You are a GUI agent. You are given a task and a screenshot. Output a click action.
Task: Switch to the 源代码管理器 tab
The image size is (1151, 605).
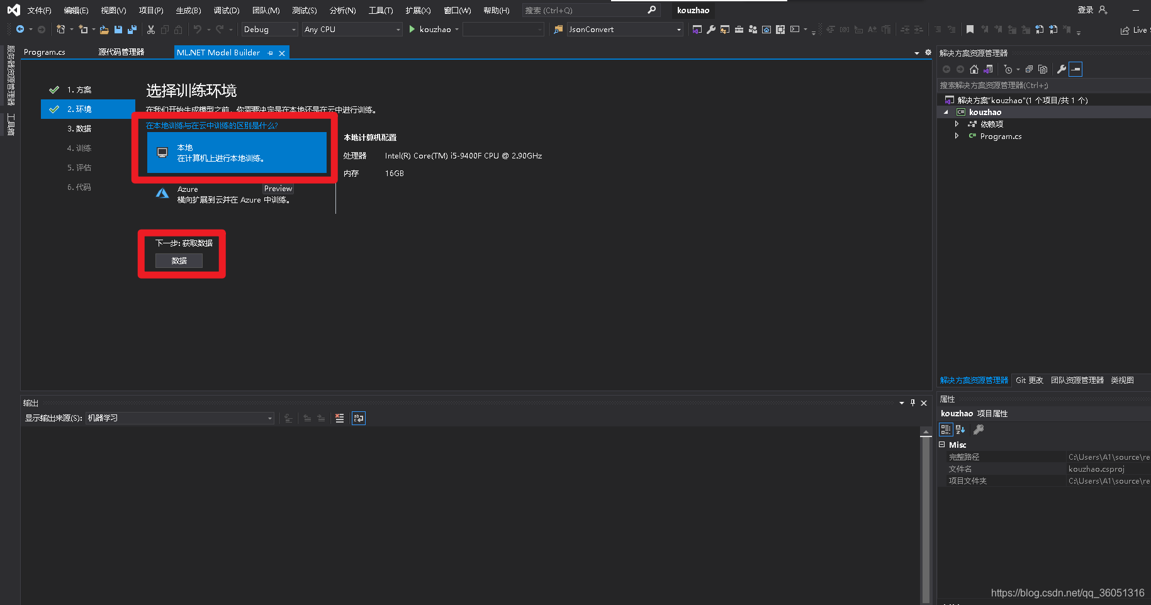tap(121, 52)
